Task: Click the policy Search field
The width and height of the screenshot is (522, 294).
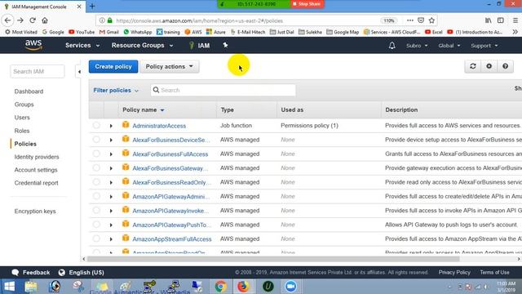Action: point(223,90)
